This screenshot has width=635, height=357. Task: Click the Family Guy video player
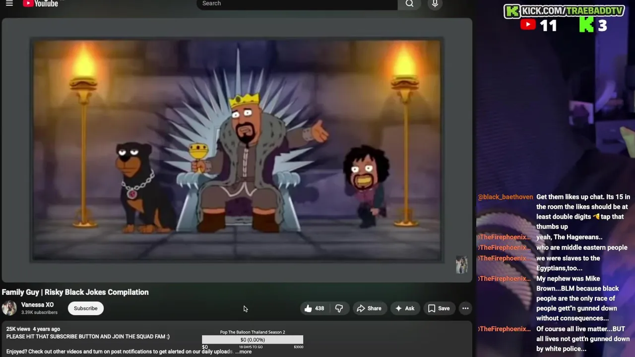click(236, 151)
